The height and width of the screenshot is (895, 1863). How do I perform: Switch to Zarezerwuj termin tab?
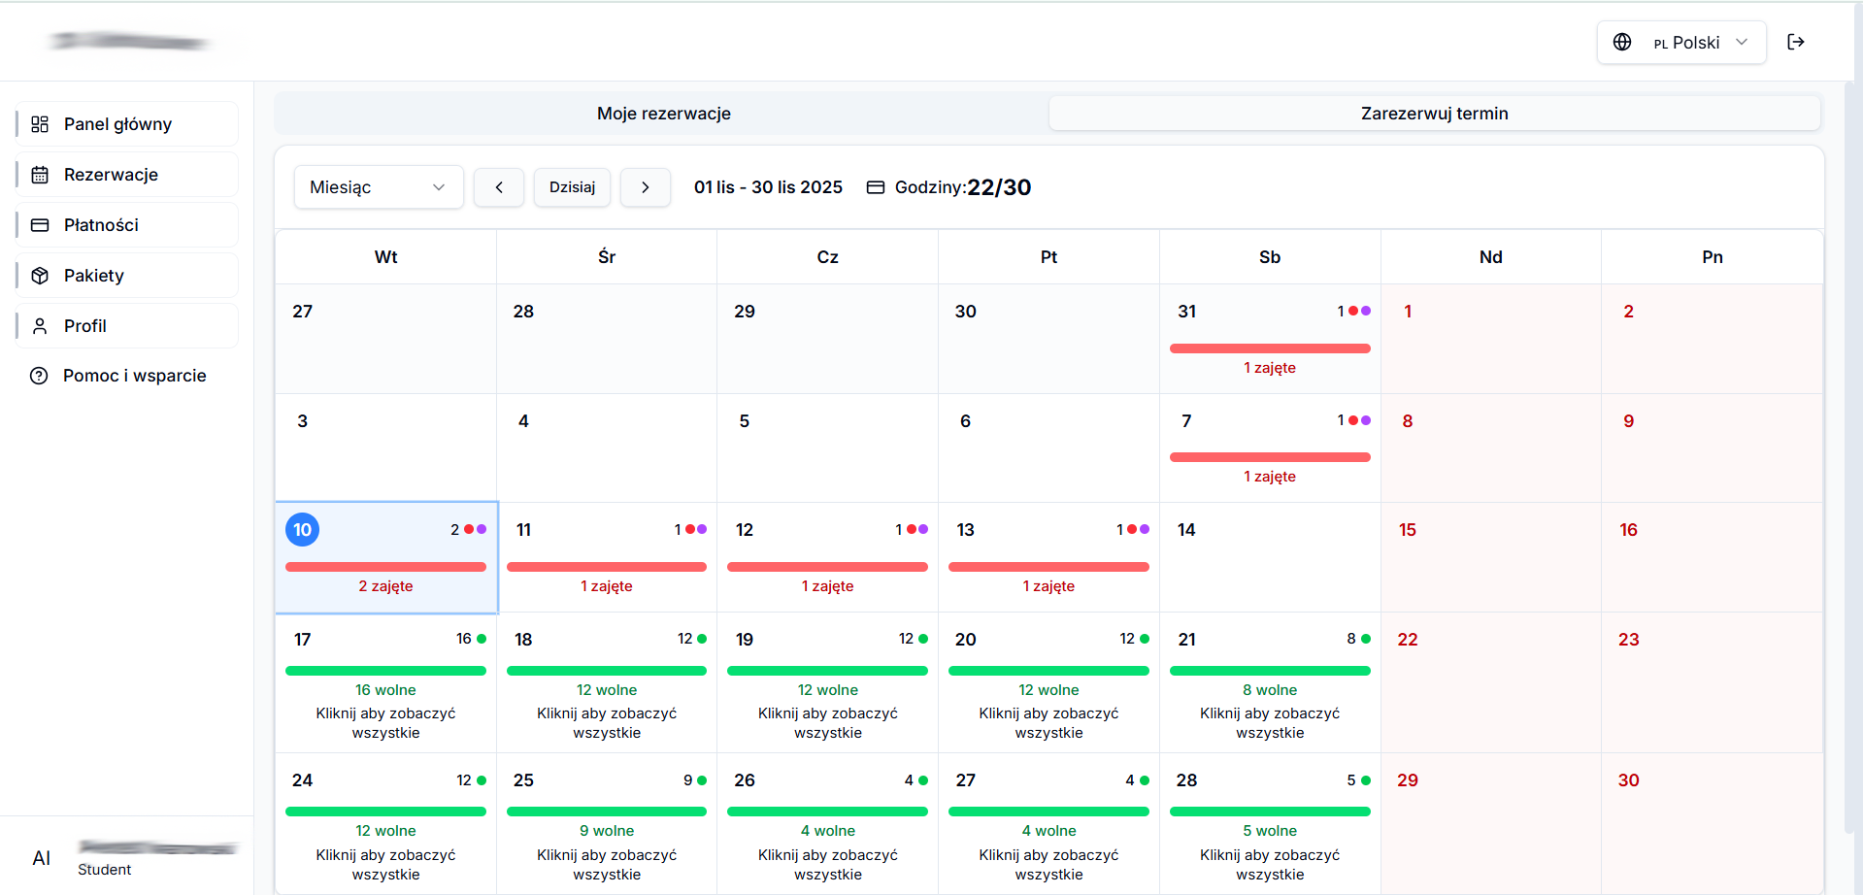coord(1433,114)
